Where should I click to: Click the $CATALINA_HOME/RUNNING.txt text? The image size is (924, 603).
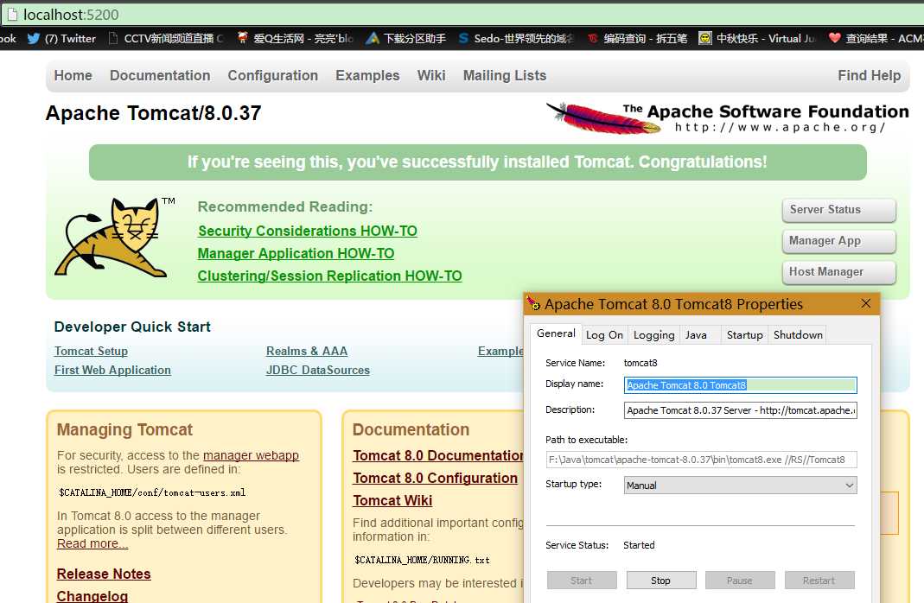click(x=422, y=560)
